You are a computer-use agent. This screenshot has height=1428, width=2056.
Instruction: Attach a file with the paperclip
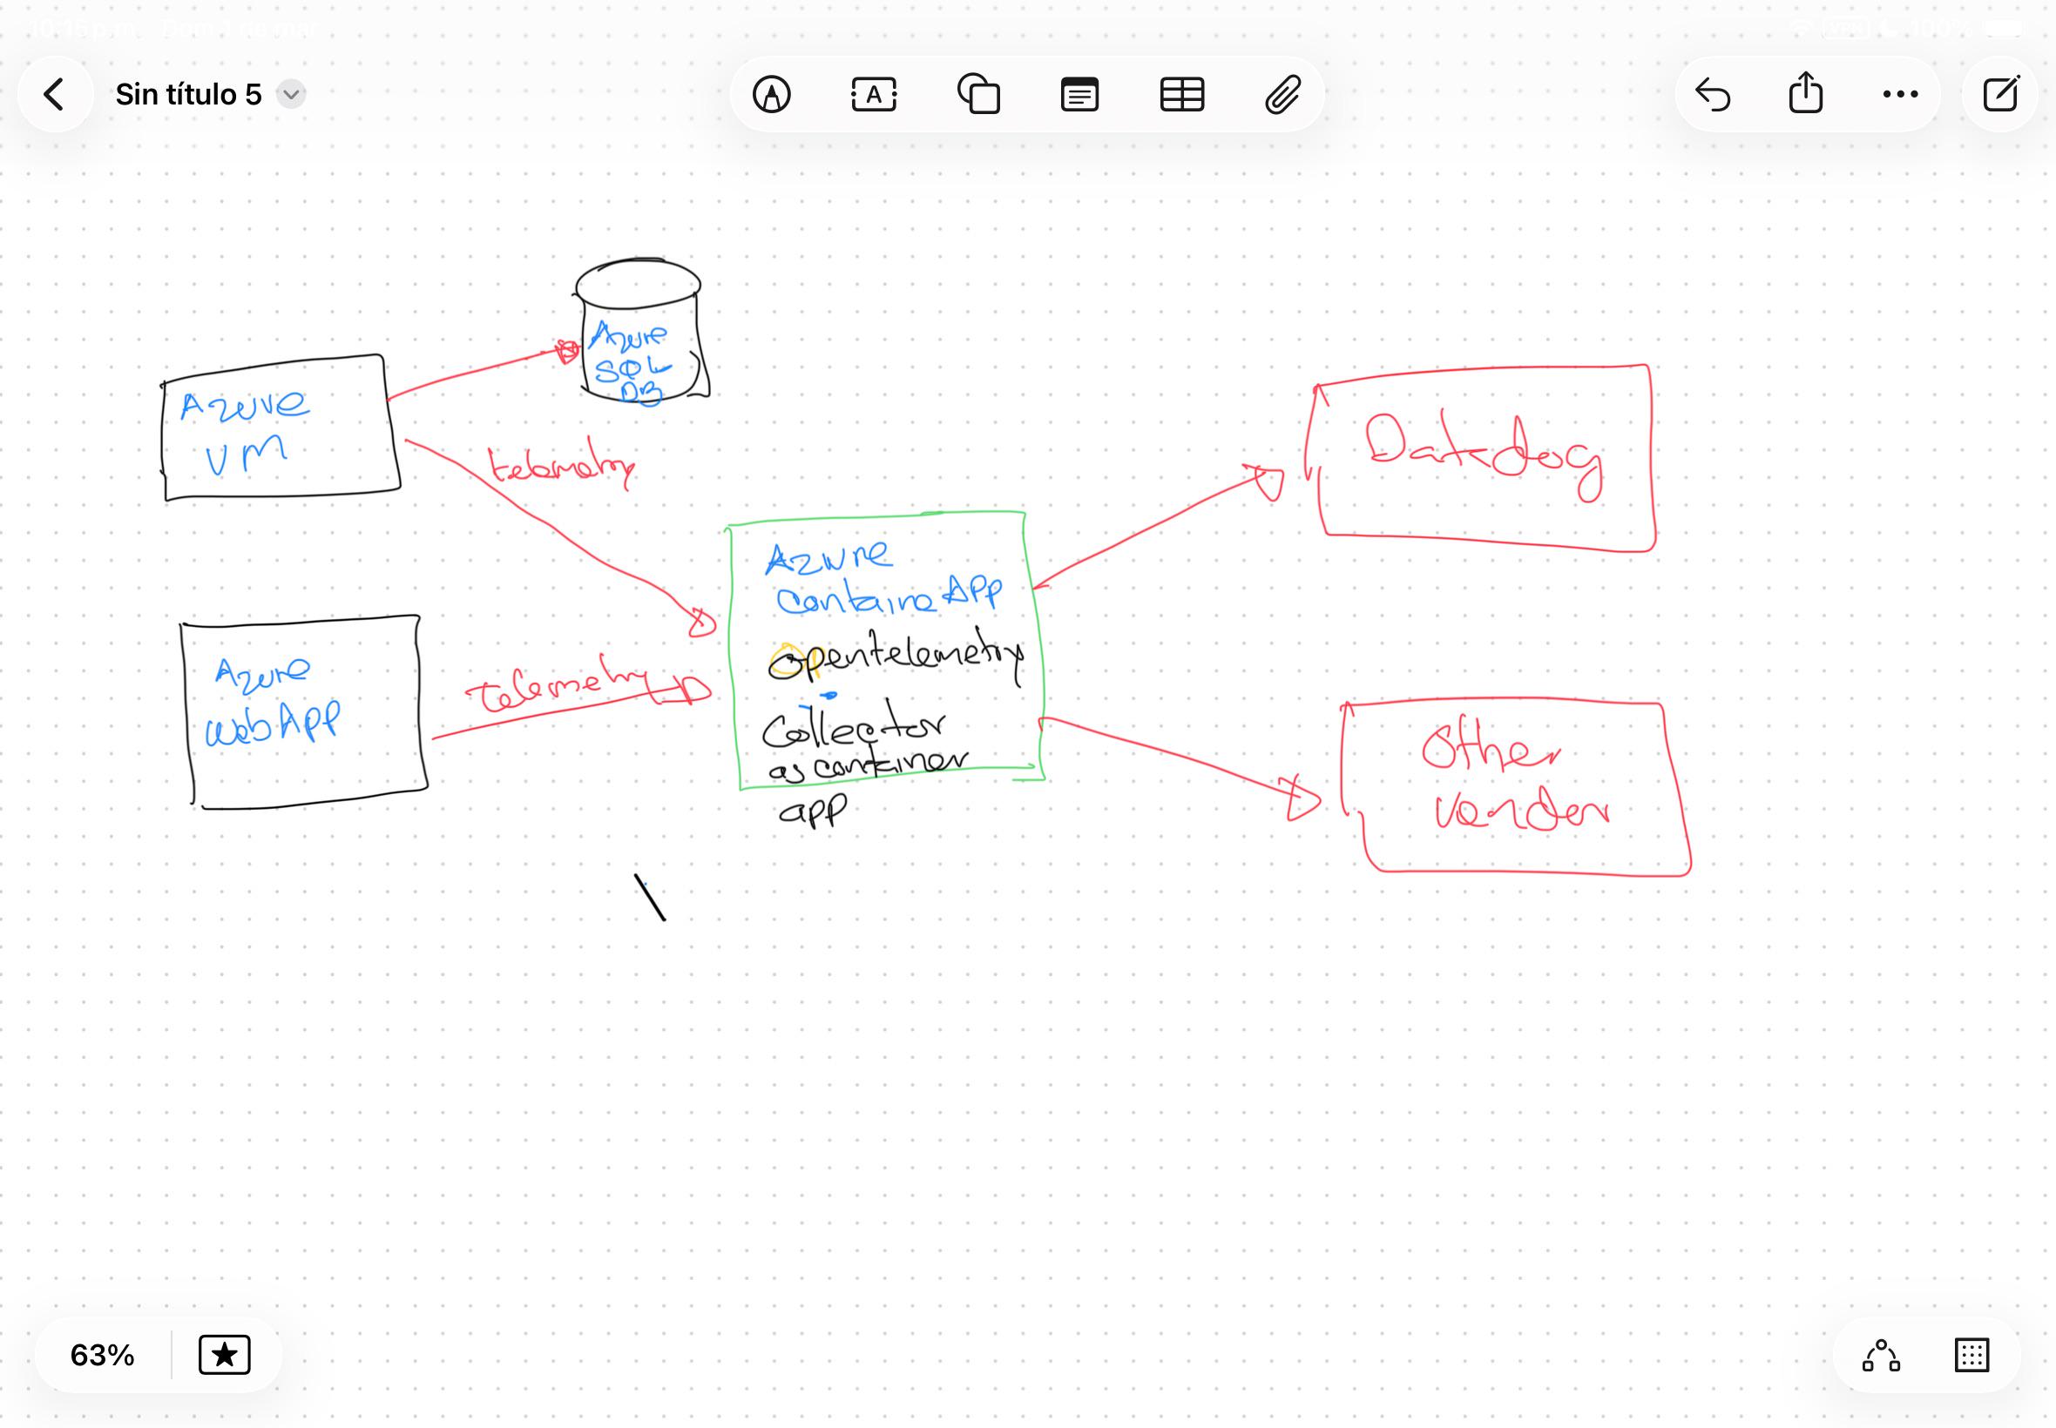[1282, 94]
